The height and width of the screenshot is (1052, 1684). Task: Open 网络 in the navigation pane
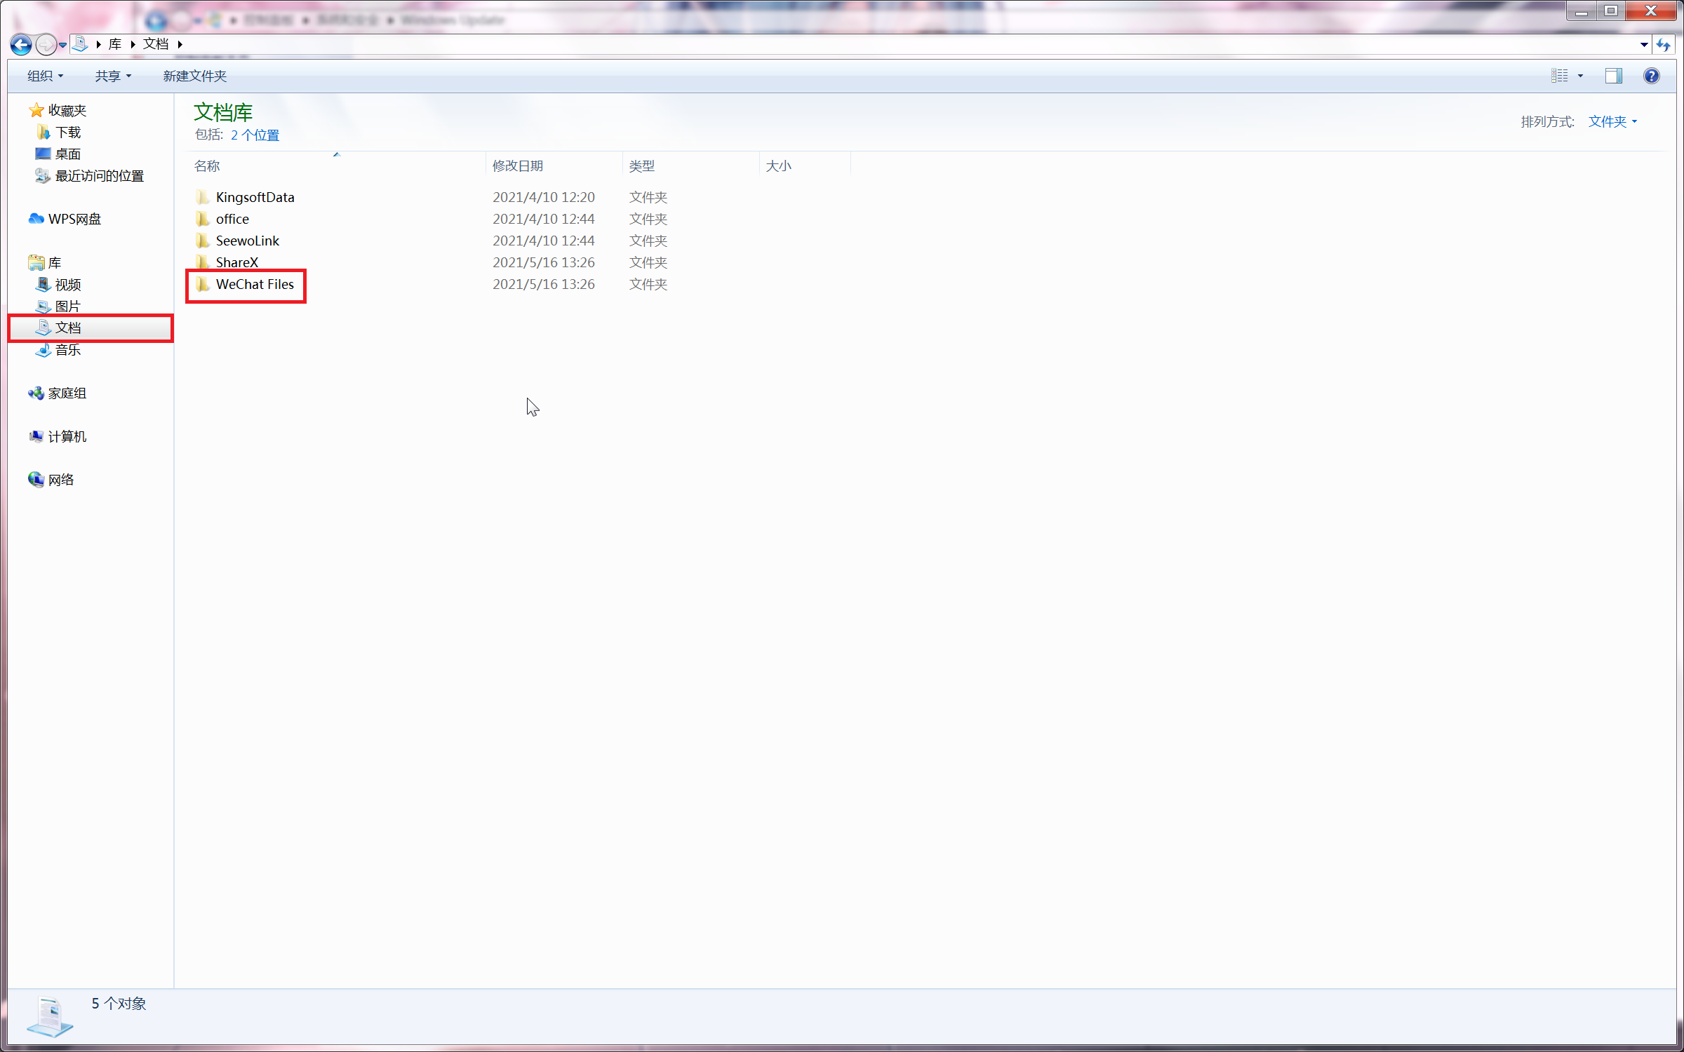pos(60,480)
